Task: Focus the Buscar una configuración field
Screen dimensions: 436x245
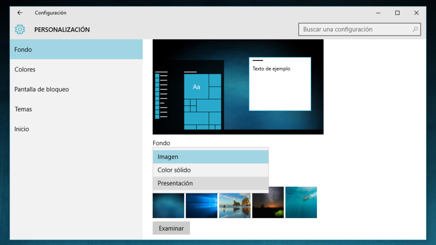Action: [x=359, y=30]
